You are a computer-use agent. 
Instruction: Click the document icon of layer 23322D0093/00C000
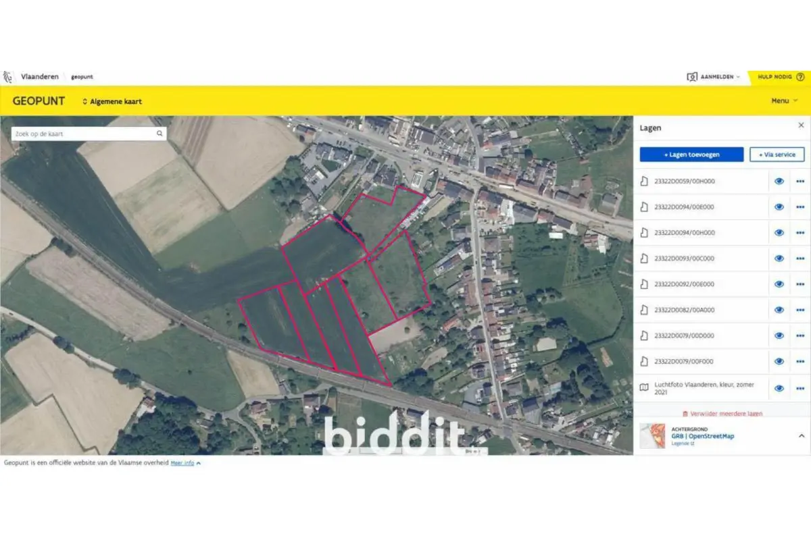(x=645, y=259)
